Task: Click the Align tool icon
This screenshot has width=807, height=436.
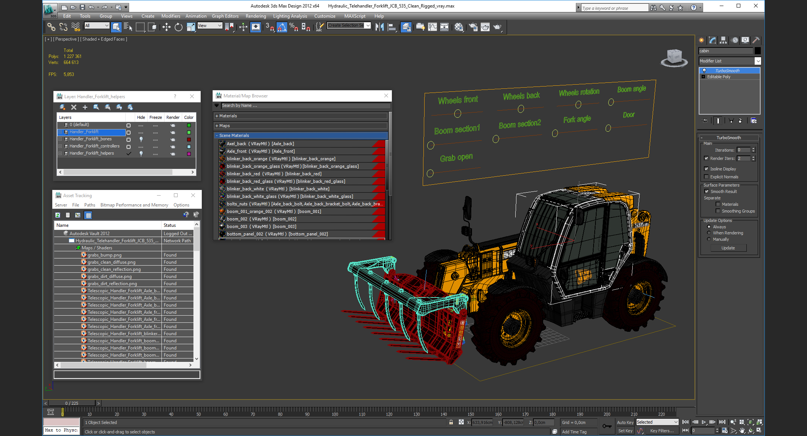Action: pos(392,27)
